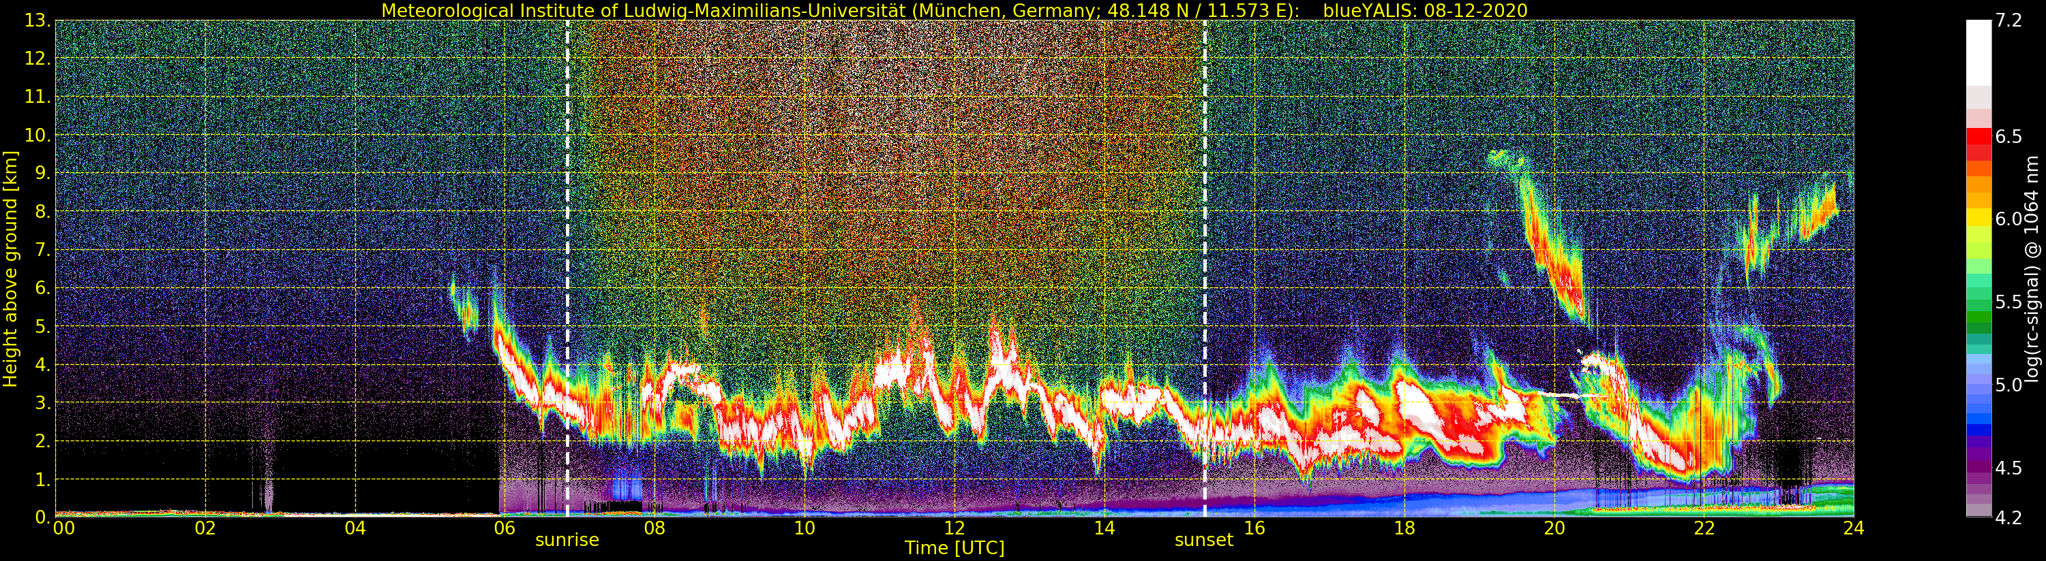Select the colorbar value "5.0"
Image resolution: width=2046 pixels, height=561 pixels.
tap(2009, 385)
